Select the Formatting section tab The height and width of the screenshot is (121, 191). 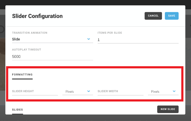(22, 75)
